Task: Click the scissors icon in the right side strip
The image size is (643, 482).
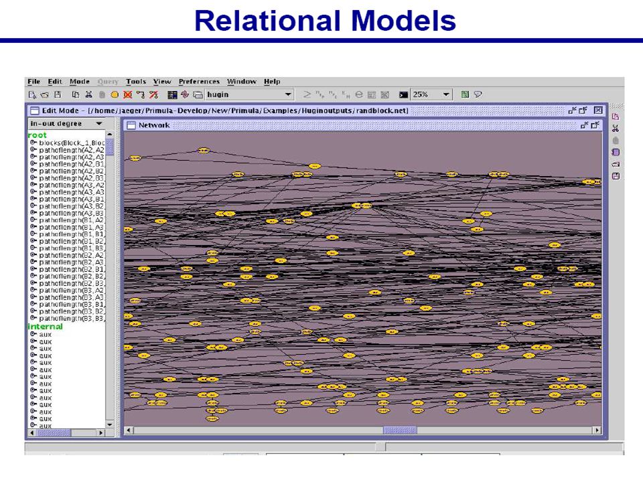Action: 615,129
